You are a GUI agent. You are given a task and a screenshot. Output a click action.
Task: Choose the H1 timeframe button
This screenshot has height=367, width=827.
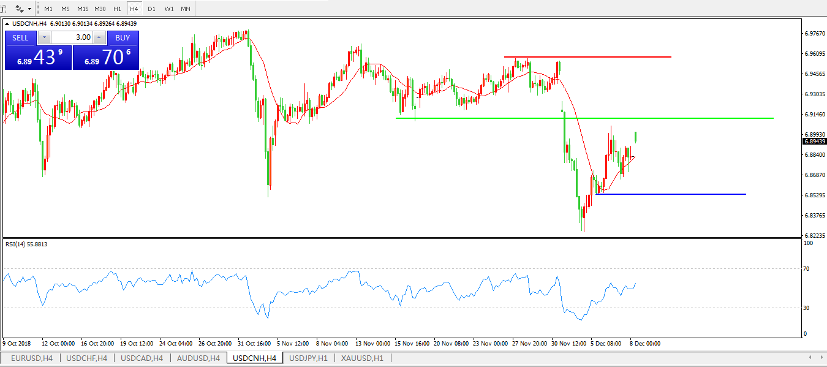point(117,9)
